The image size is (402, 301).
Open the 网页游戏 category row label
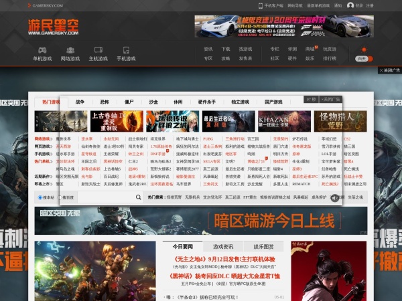tap(42, 146)
